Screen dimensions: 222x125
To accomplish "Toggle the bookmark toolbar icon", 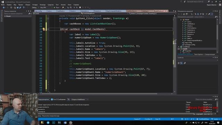I will [x=80, y=8].
